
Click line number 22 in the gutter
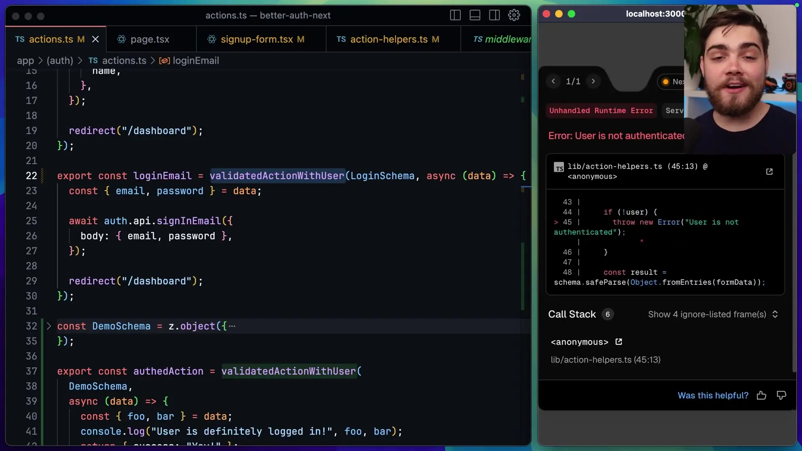(x=31, y=176)
